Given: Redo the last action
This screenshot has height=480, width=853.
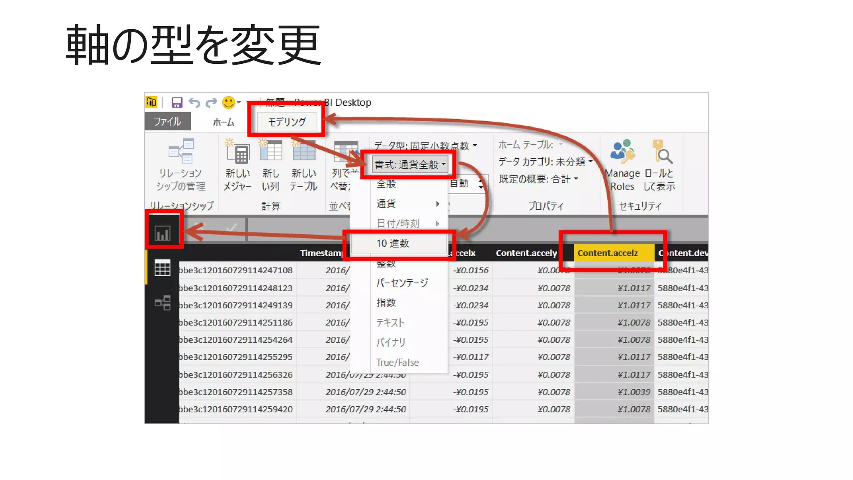Looking at the screenshot, I should [212, 102].
